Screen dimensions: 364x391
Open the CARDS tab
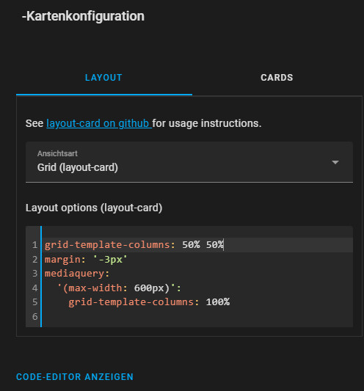pos(277,78)
